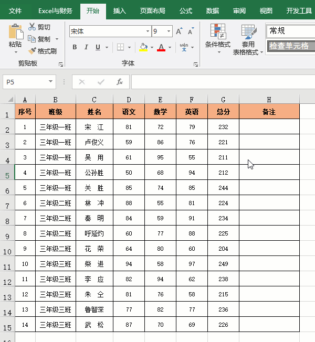The width and height of the screenshot is (315, 342).
Task: Click the formula bar cancel X
Action: (82, 82)
